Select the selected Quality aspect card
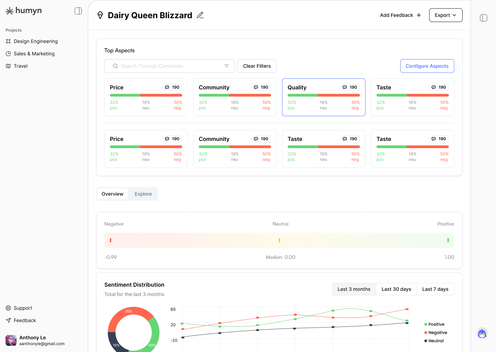This screenshot has height=352, width=496. click(324, 97)
